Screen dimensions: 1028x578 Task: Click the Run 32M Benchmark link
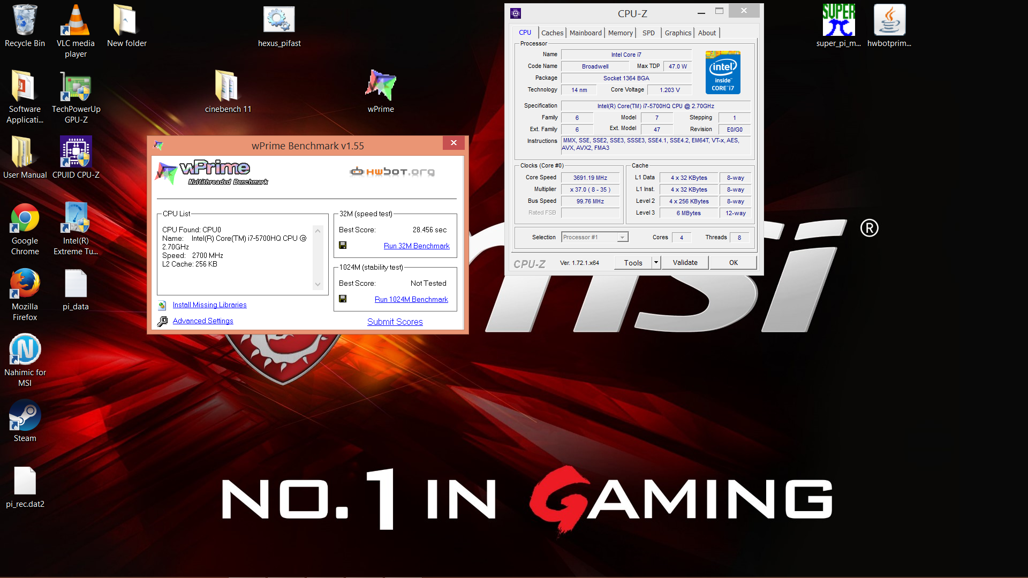point(417,246)
